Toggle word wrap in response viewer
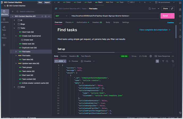This screenshot has width=183, height=119. (x=157, y=61)
